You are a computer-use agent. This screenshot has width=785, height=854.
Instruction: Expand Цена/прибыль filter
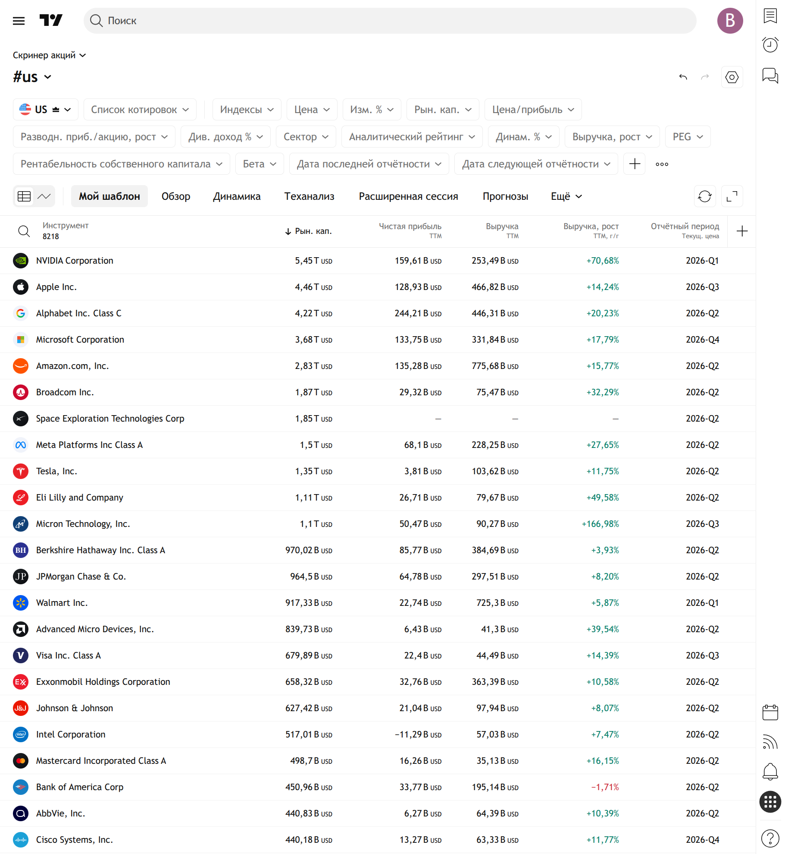[x=533, y=110]
